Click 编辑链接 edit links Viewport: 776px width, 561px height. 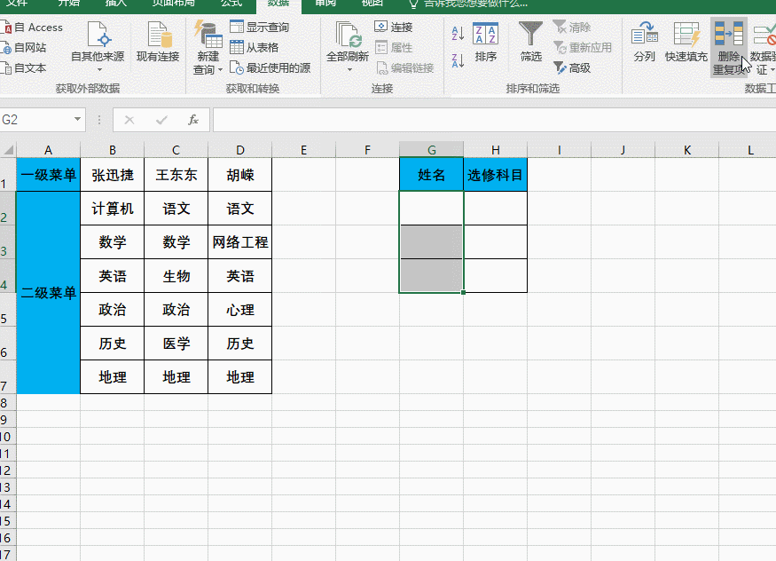click(404, 67)
